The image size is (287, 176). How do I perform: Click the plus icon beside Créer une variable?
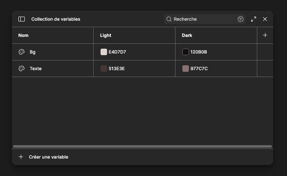(21, 157)
